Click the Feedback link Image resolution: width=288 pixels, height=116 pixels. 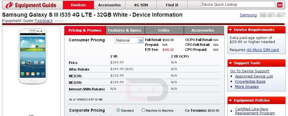[44, 21]
